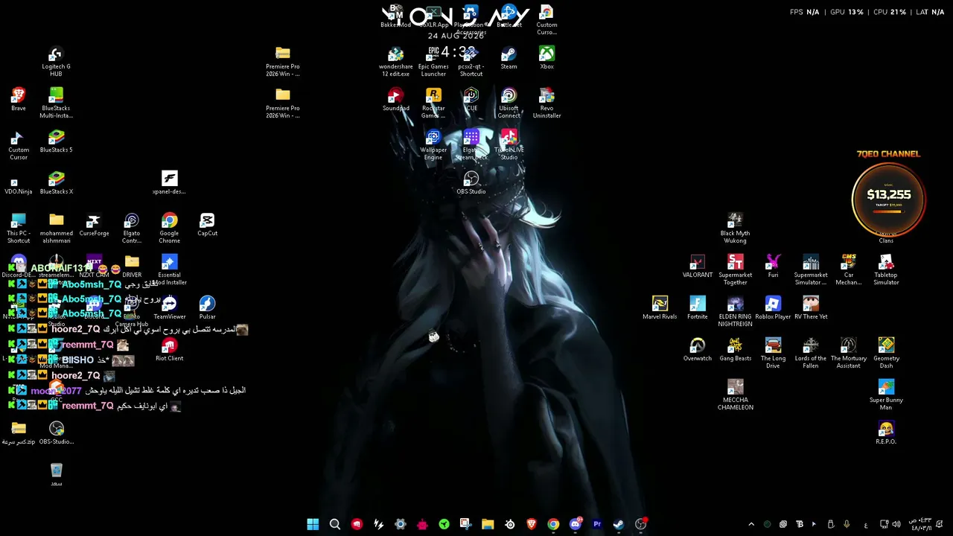This screenshot has width=953, height=536.
Task: Switch to Premiere Pro on the taskbar
Action: coord(596,524)
